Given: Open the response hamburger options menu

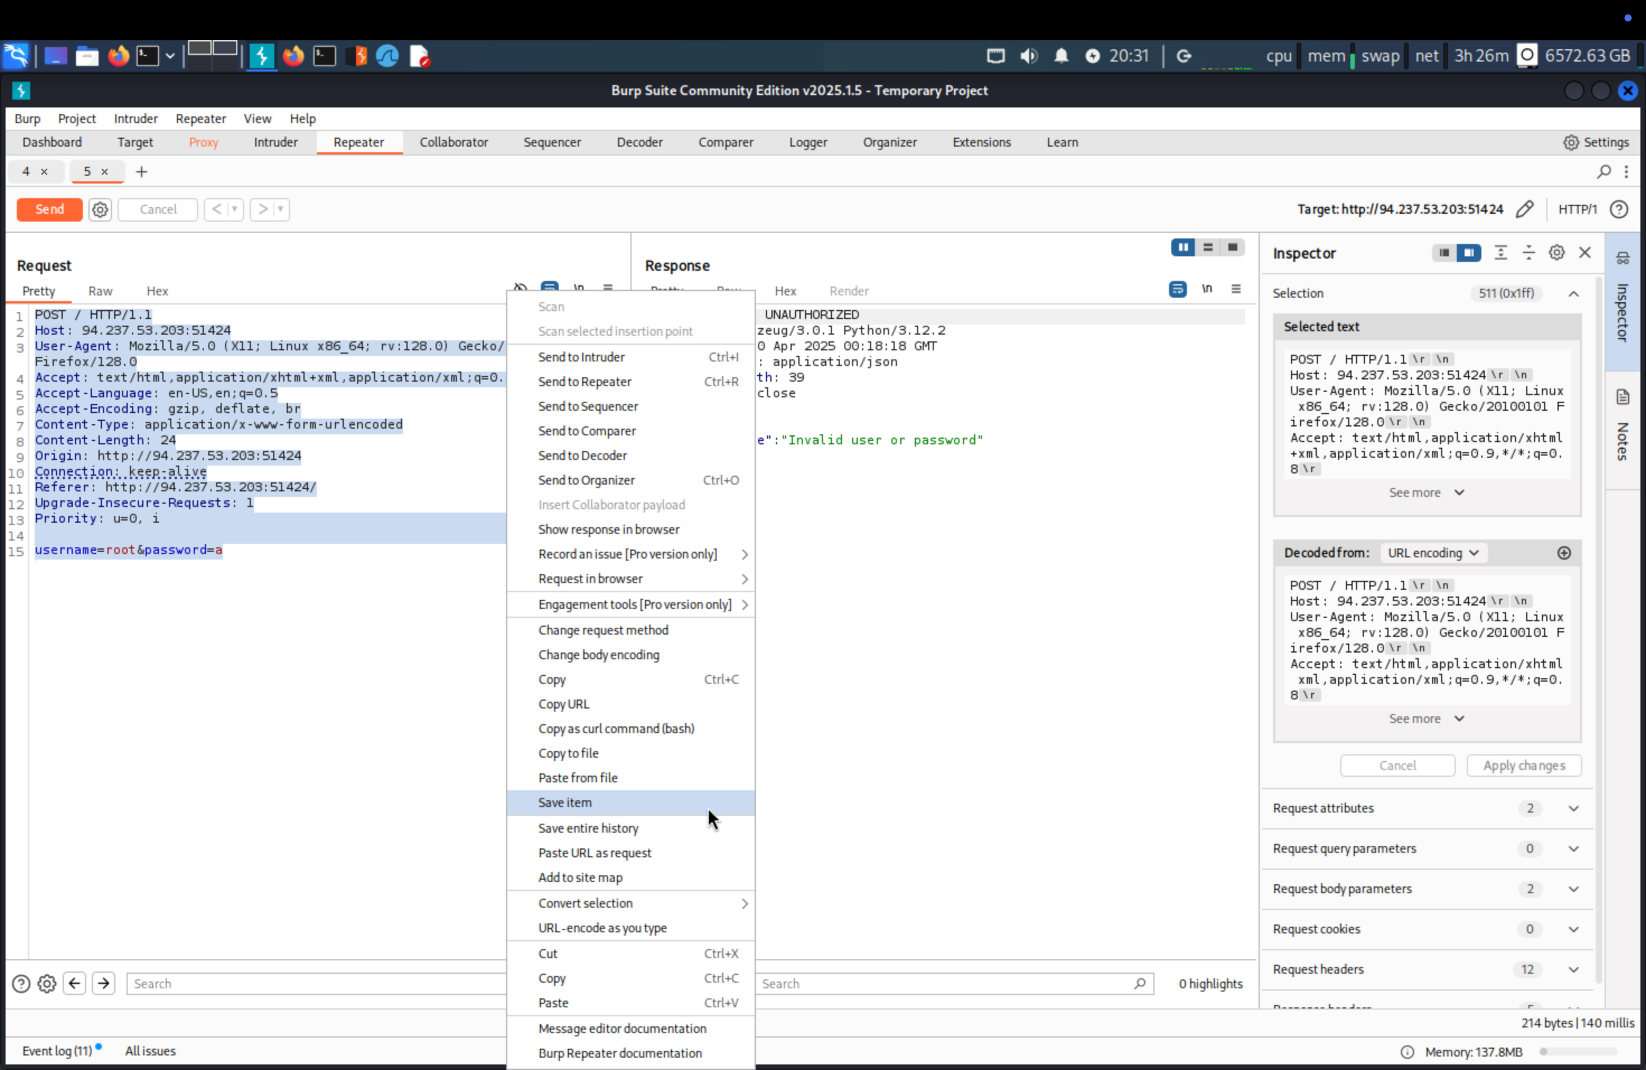Looking at the screenshot, I should point(1236,289).
